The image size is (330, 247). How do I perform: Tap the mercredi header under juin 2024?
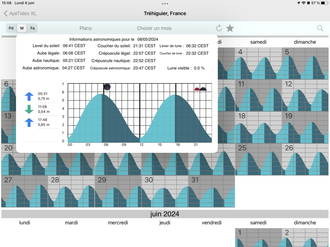[x=118, y=223]
